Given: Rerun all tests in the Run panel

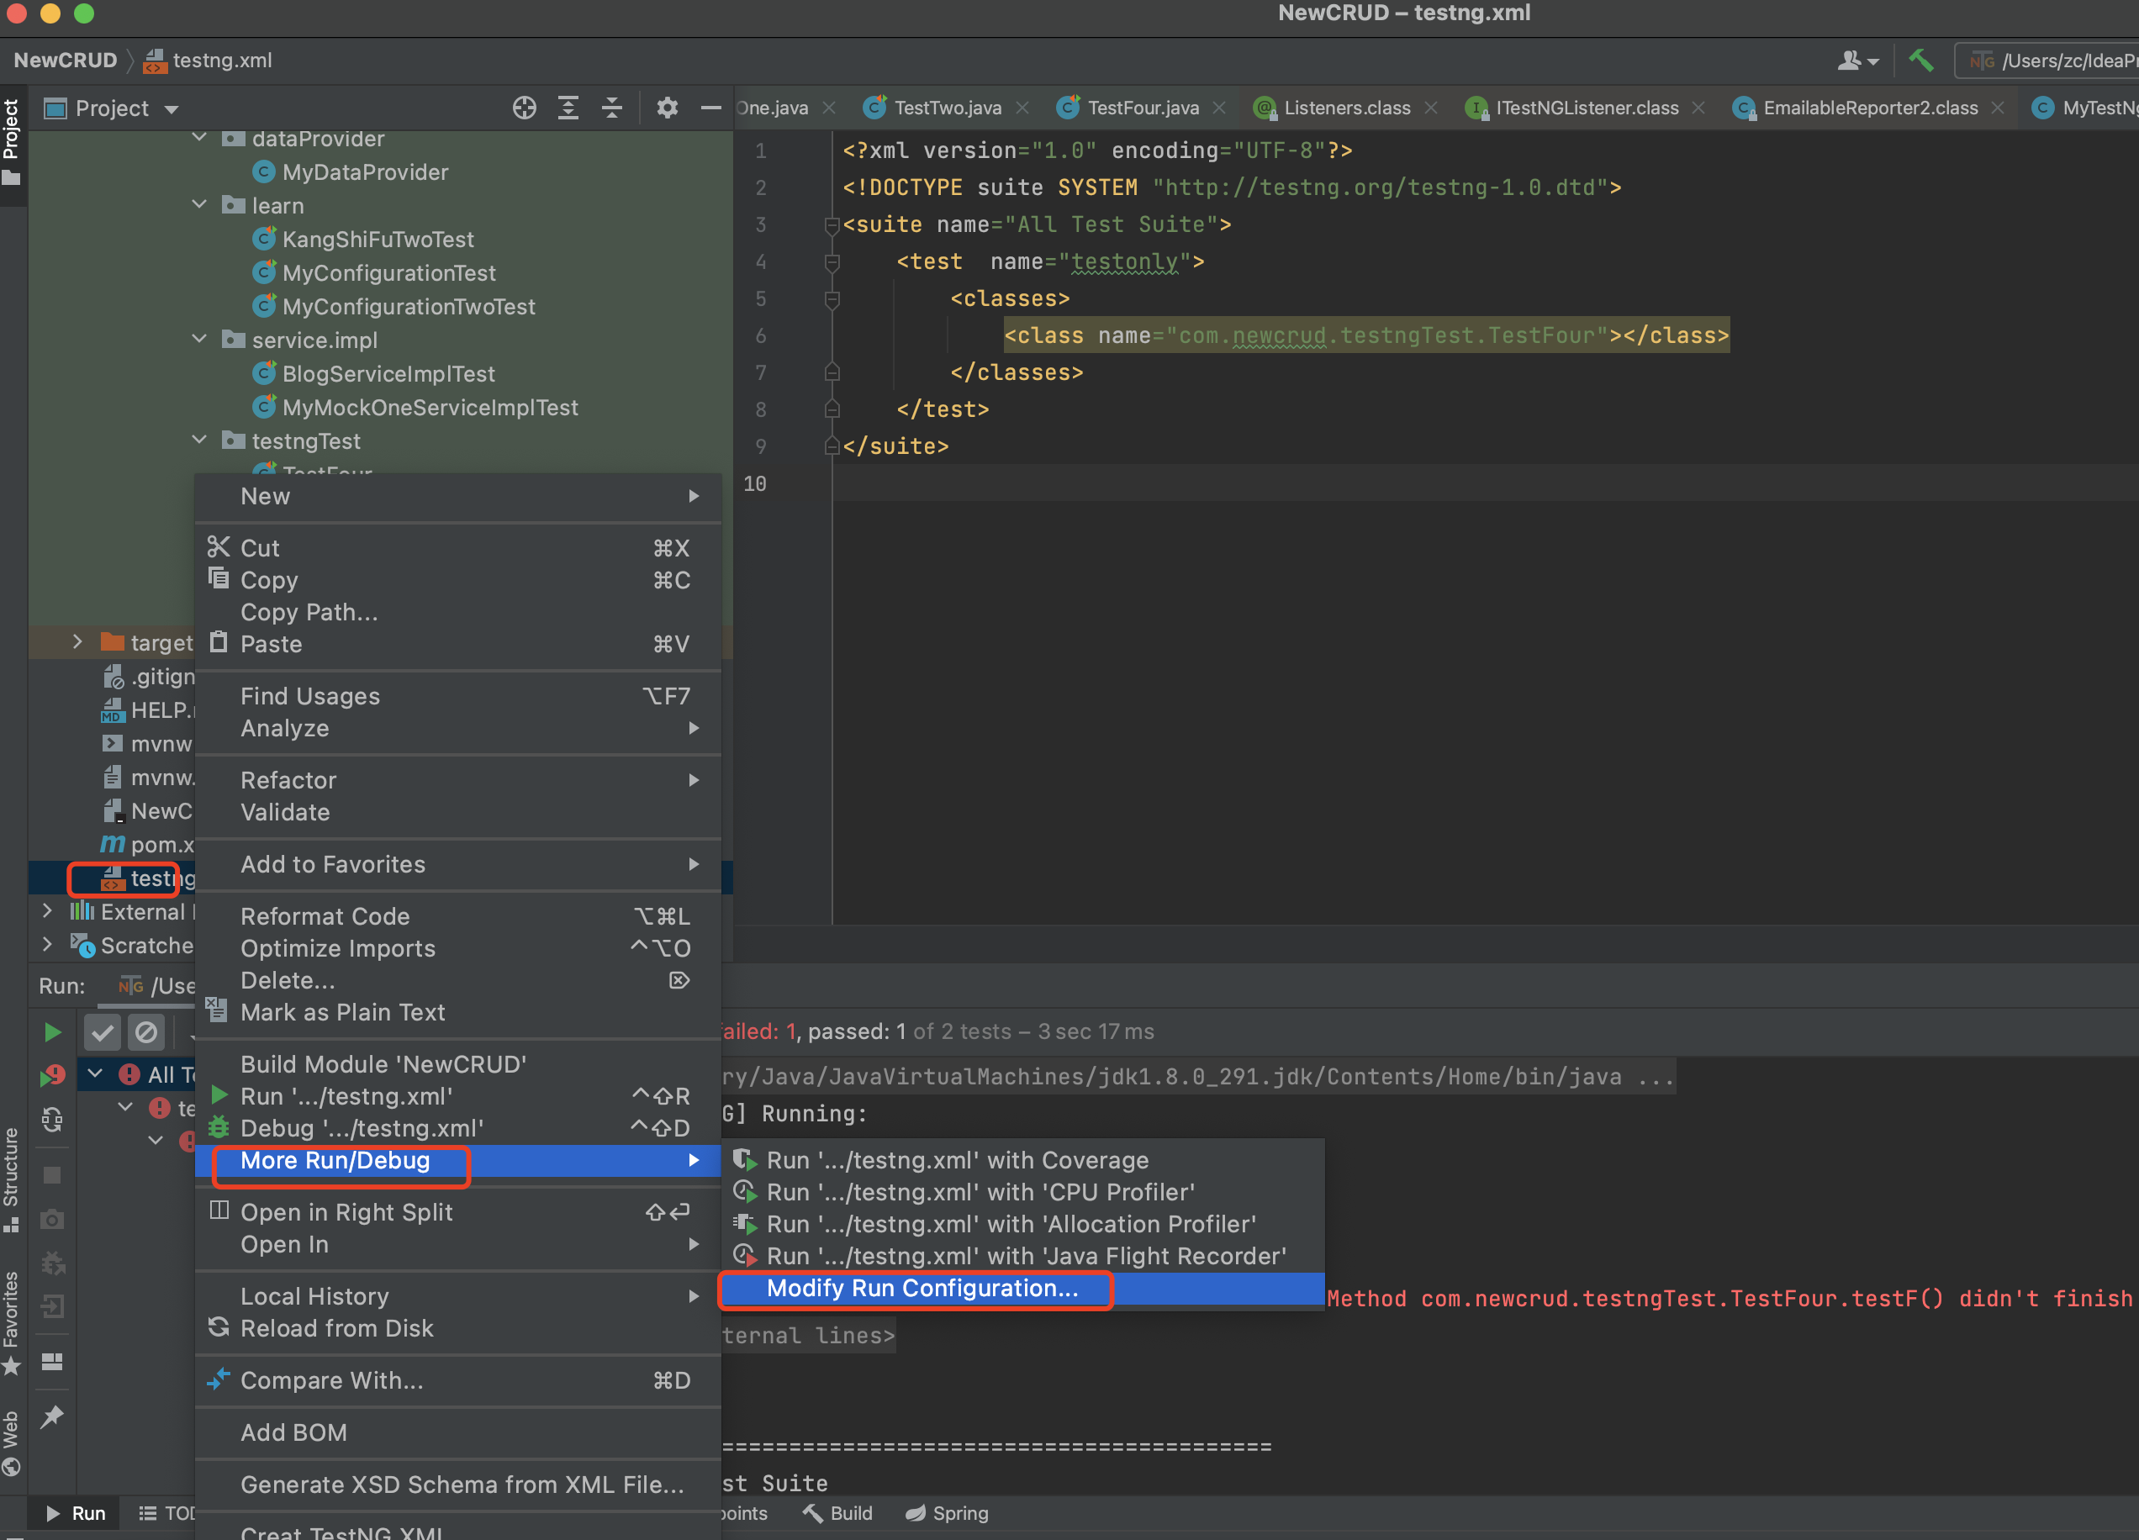Looking at the screenshot, I should 53,1031.
